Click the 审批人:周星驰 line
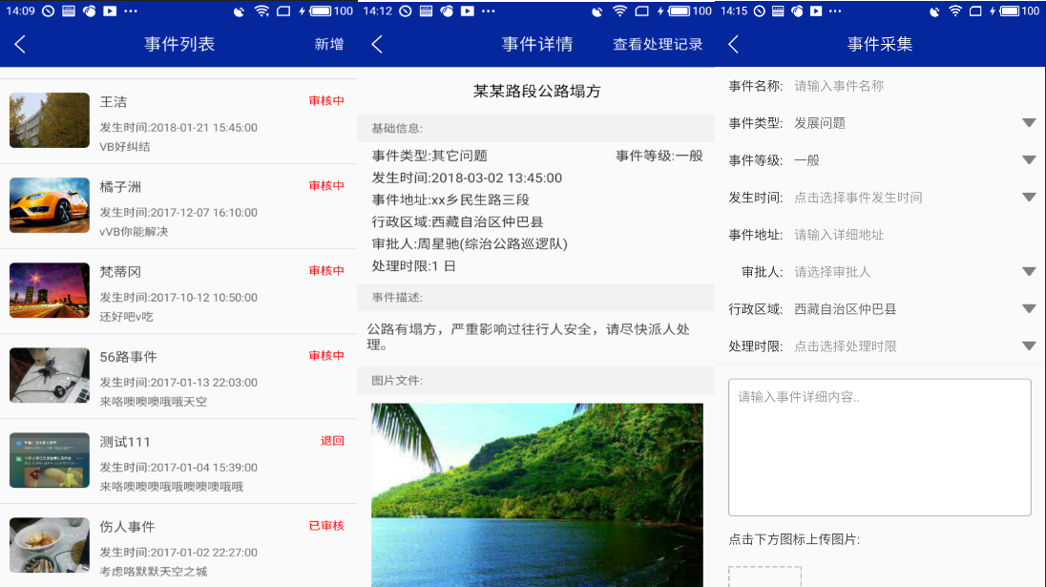The image size is (1046, 587). (470, 243)
